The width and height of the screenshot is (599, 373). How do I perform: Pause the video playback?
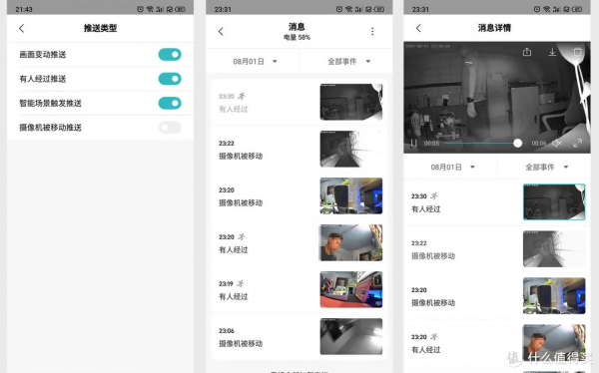pyautogui.click(x=413, y=144)
